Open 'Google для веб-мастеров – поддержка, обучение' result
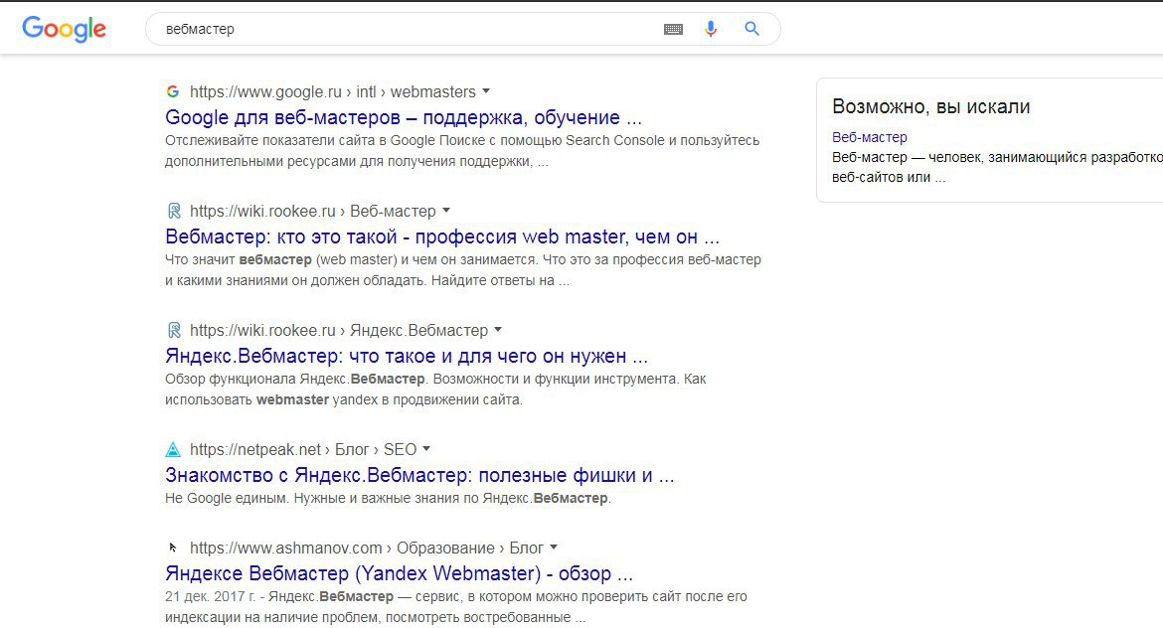The image size is (1163, 628). (404, 117)
